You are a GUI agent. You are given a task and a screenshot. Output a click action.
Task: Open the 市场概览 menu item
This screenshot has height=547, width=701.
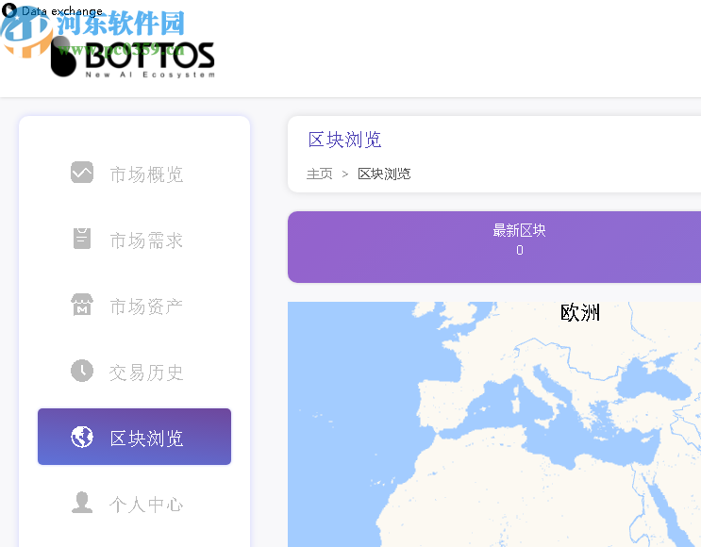(x=134, y=174)
